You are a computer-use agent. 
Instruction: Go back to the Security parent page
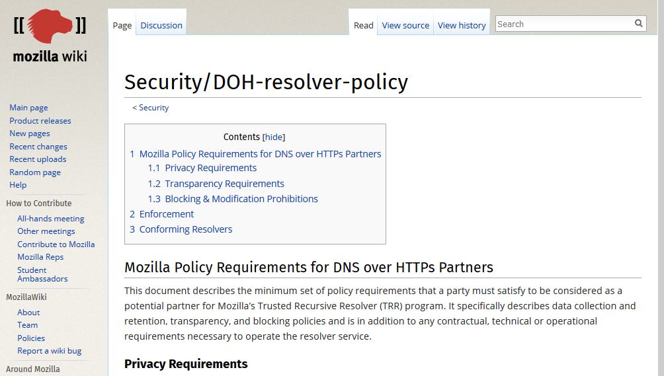(153, 108)
